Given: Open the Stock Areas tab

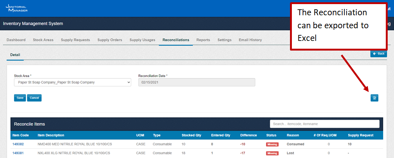Looking at the screenshot, I should [x=43, y=40].
